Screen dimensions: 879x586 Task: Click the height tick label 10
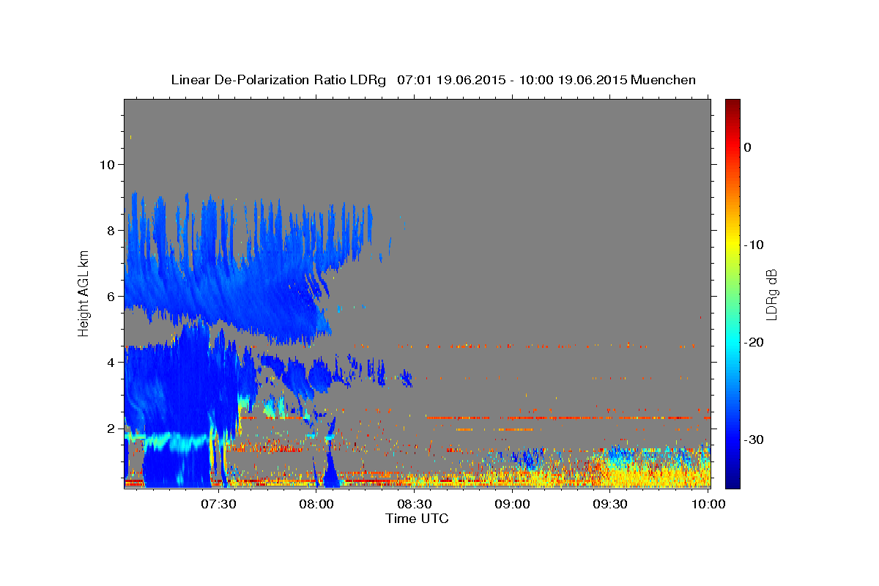106,164
